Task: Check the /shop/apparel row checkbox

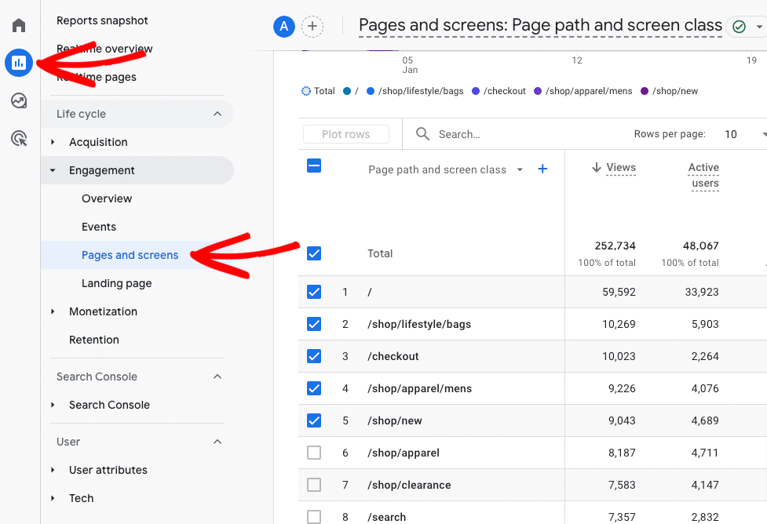Action: pos(314,453)
